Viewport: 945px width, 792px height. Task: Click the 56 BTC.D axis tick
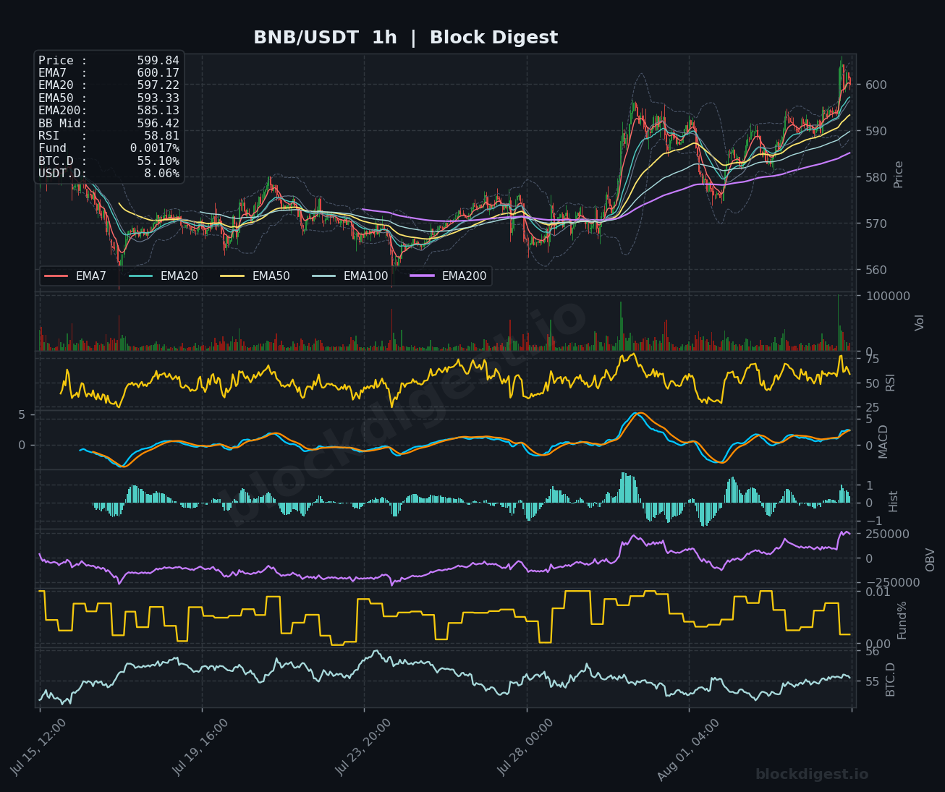click(x=873, y=652)
